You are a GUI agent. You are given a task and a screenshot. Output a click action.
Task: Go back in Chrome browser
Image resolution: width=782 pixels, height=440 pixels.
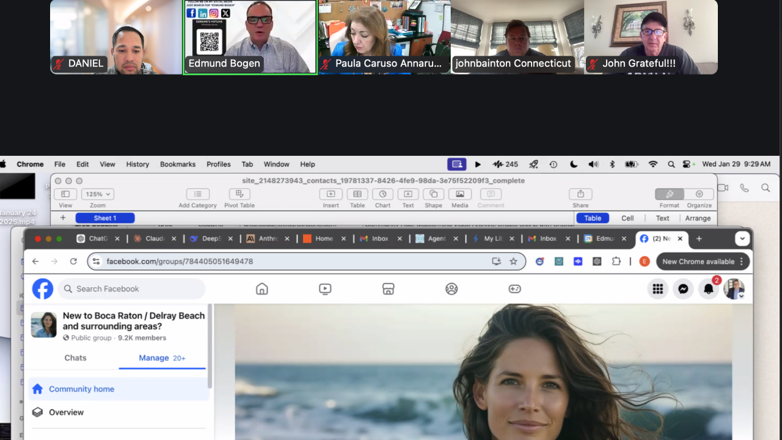coord(35,262)
